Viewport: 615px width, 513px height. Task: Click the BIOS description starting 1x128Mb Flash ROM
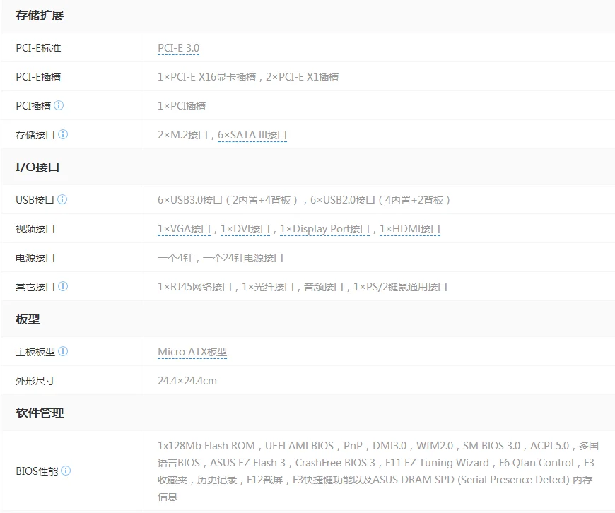coord(378,471)
